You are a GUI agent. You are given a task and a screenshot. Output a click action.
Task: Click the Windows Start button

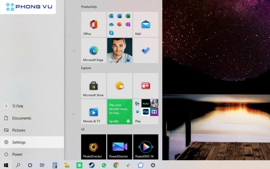[x=6, y=165]
